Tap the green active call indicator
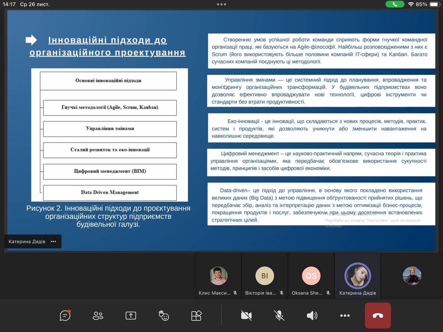 coord(395,4)
